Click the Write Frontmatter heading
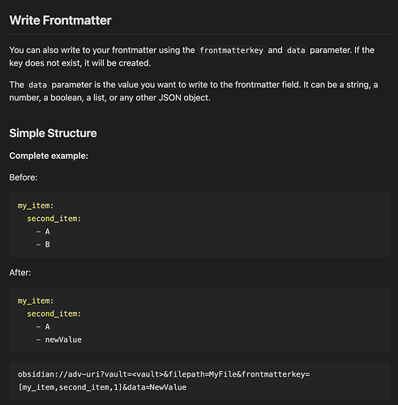This screenshot has height=405, width=398. pyautogui.click(x=60, y=20)
